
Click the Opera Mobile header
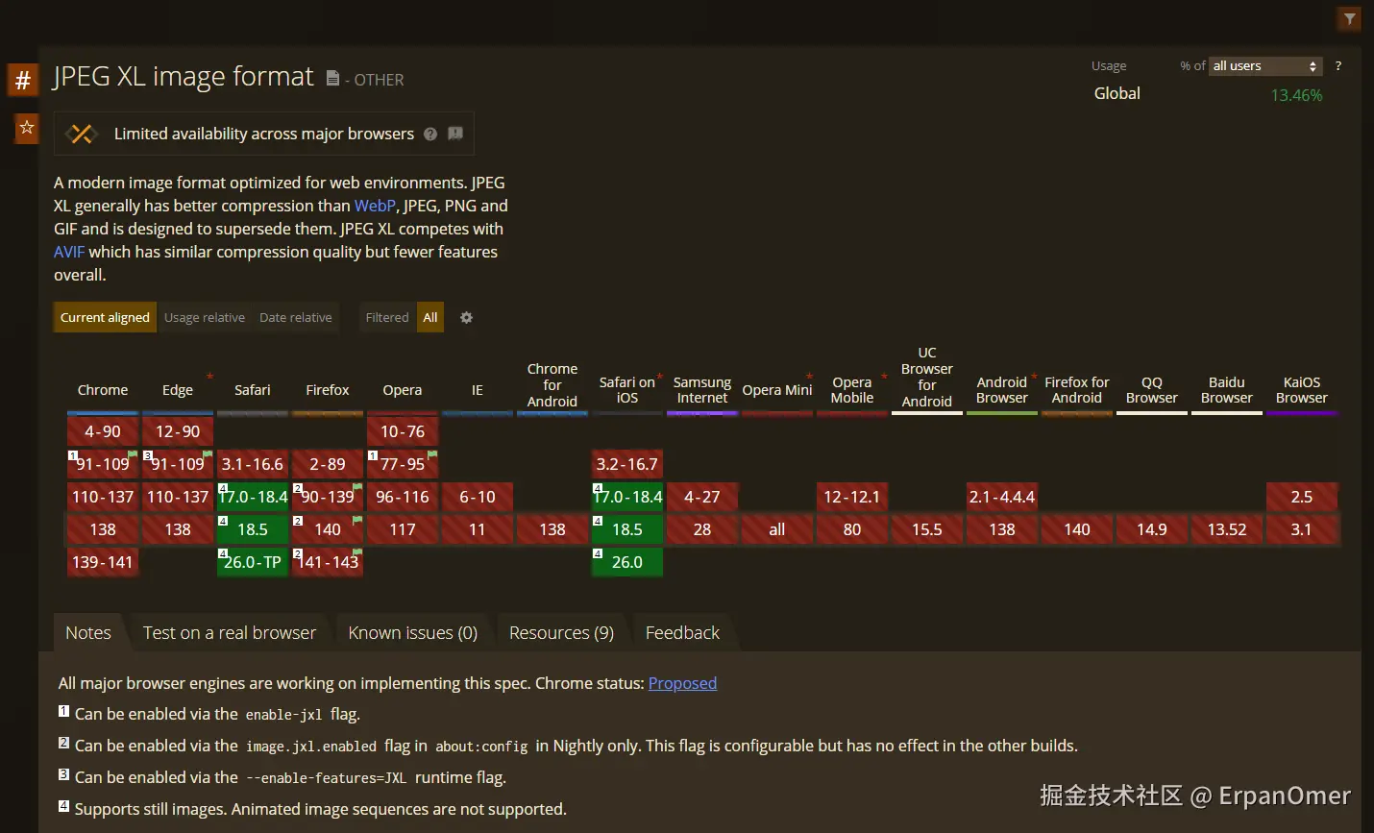[x=852, y=390]
